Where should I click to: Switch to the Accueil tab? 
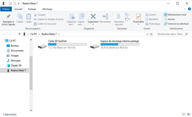pyautogui.click(x=18, y=9)
